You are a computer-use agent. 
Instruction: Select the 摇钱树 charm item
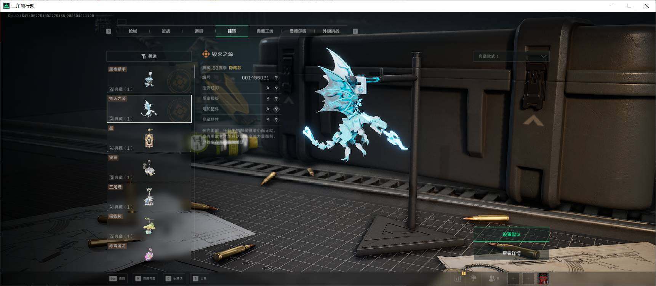[149, 226]
